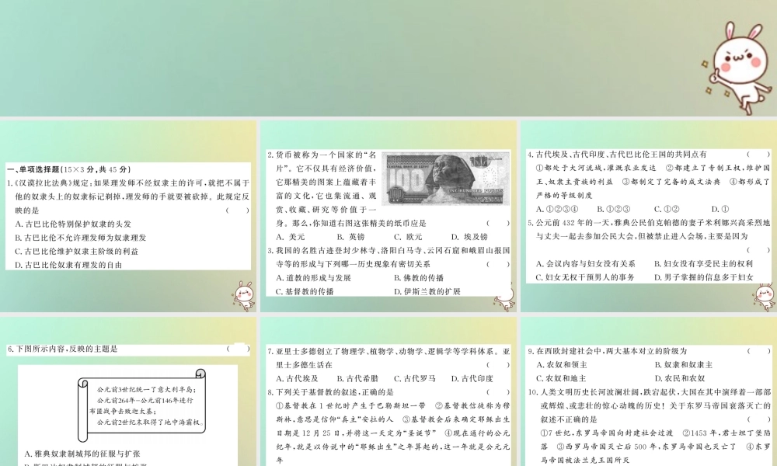Choose answer D. ① in question 4
This screenshot has height=466, width=777.
tap(720, 209)
